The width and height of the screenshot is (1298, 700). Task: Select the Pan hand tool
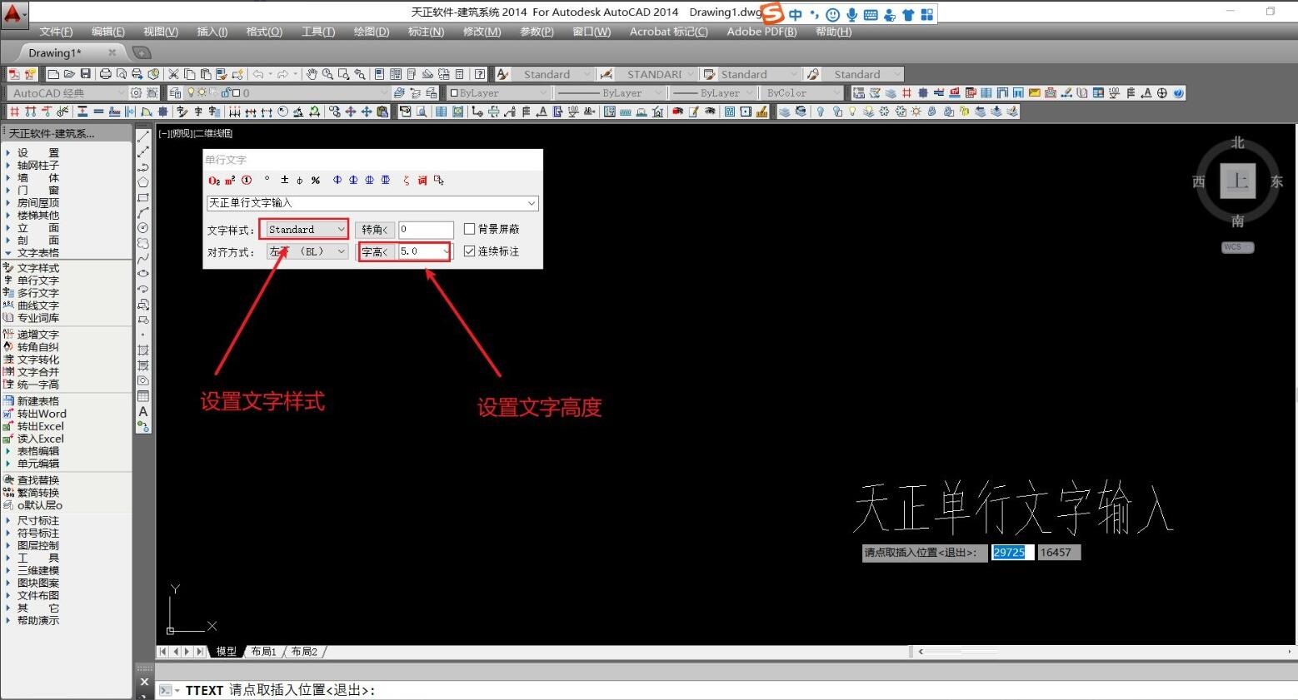click(312, 74)
